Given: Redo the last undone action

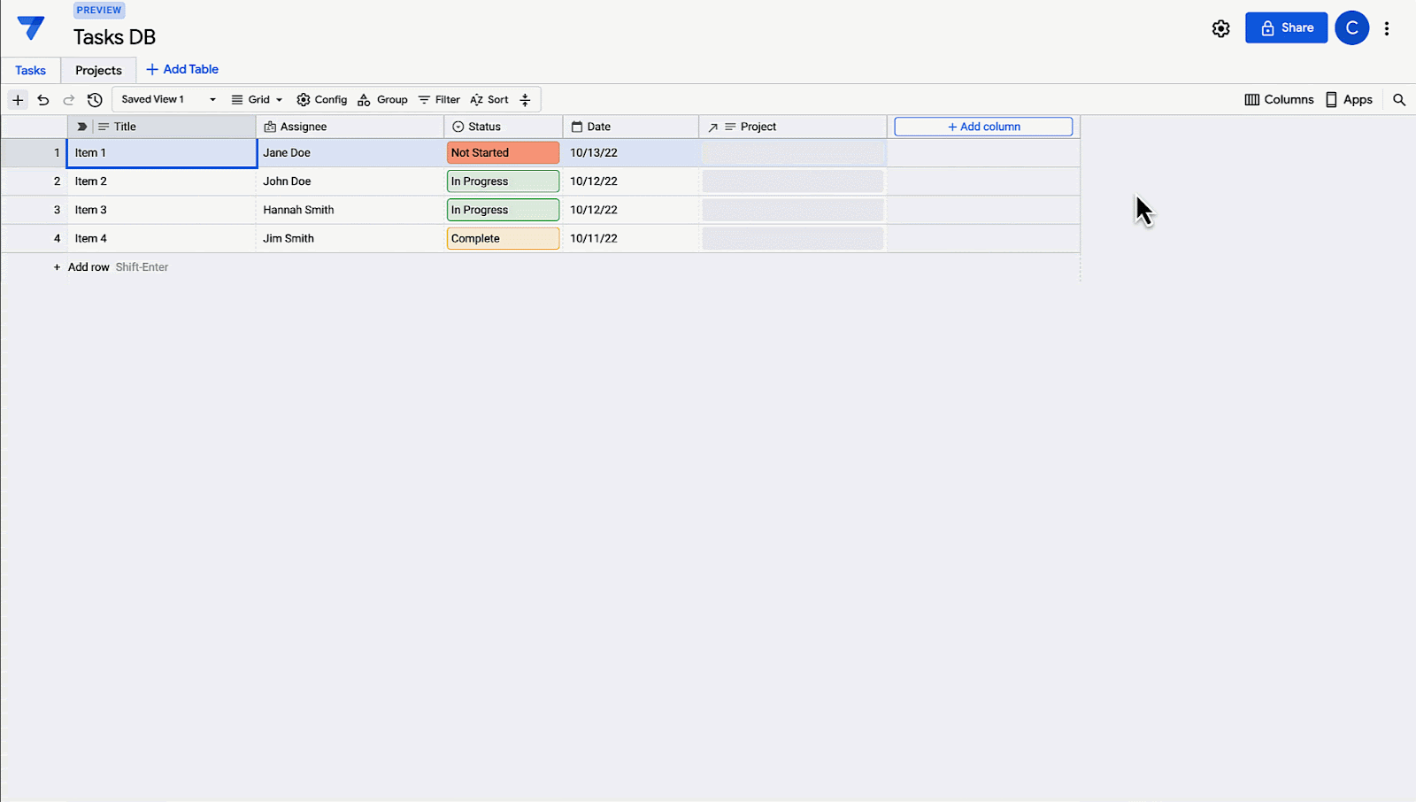Looking at the screenshot, I should (x=68, y=100).
